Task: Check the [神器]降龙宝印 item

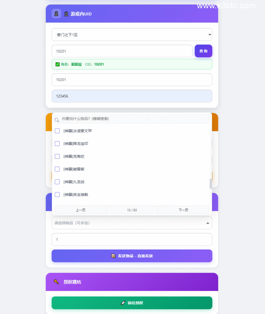Action: click(57, 144)
